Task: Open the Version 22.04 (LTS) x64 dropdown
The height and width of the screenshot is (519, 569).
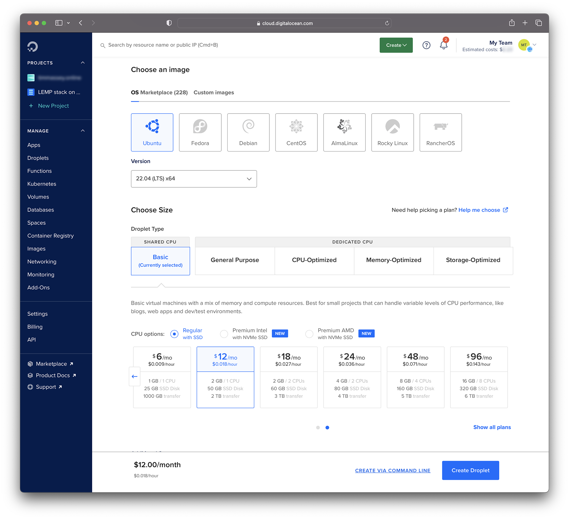Action: pos(194,179)
